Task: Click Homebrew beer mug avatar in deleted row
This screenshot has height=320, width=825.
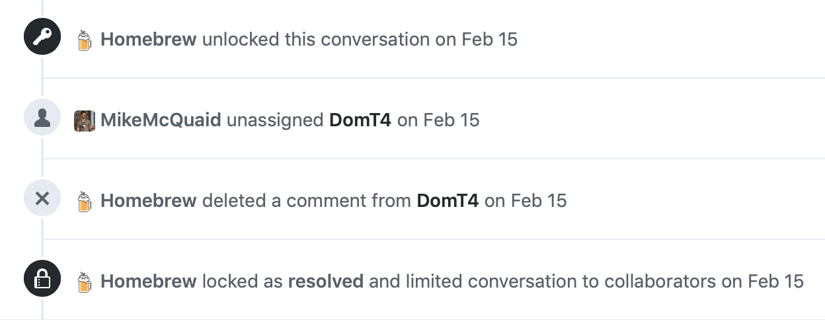Action: tap(84, 201)
